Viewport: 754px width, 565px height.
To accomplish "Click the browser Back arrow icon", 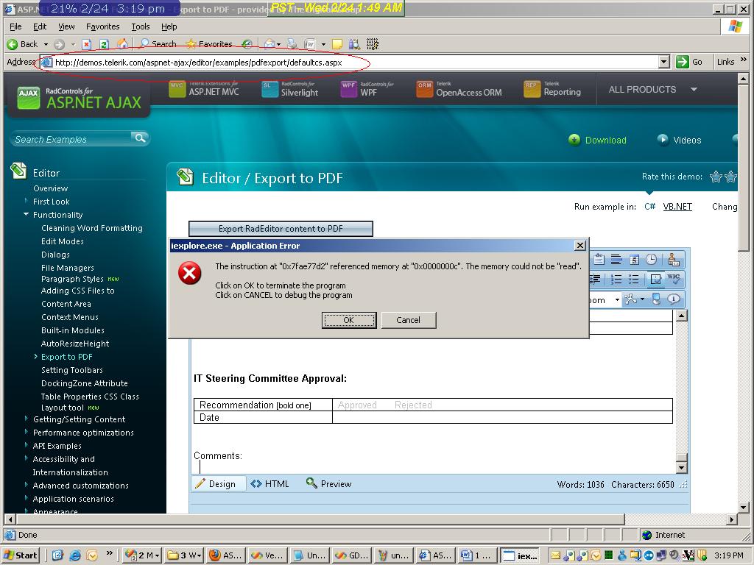I will click(13, 44).
